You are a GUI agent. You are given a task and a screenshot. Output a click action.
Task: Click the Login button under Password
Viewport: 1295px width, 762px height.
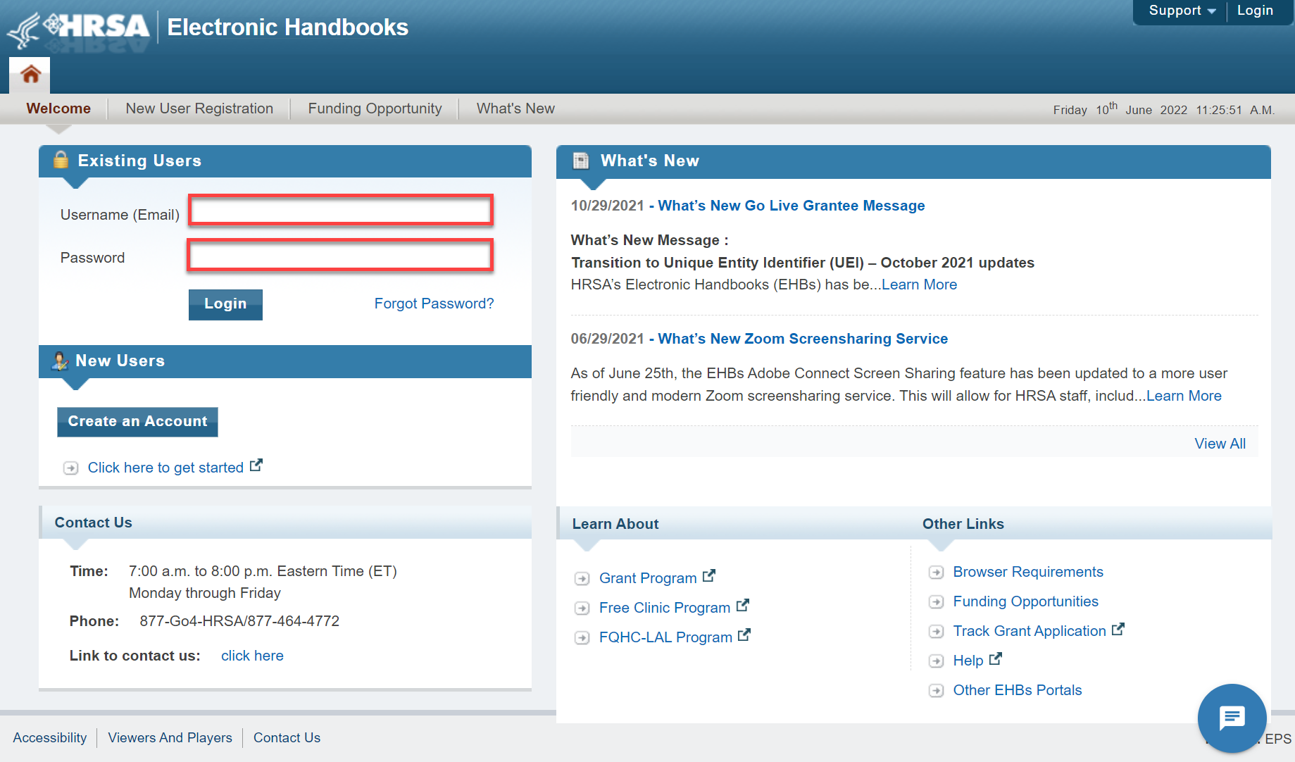click(225, 304)
